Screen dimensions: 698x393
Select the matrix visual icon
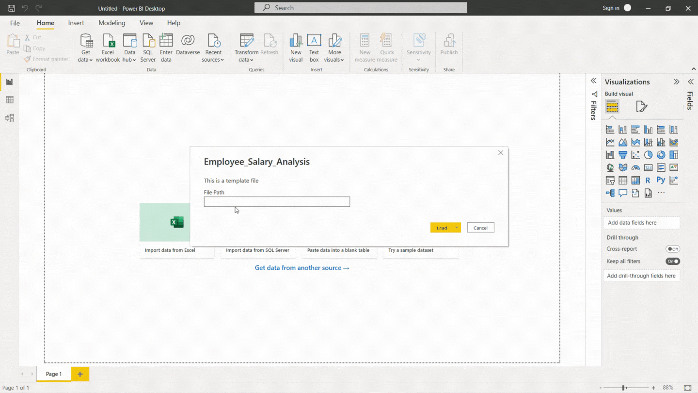click(635, 180)
